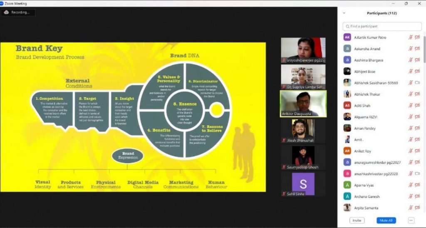Click the video icon beside anushkashrivastav pg22028
Screen dimensions: 426x228
point(417,173)
